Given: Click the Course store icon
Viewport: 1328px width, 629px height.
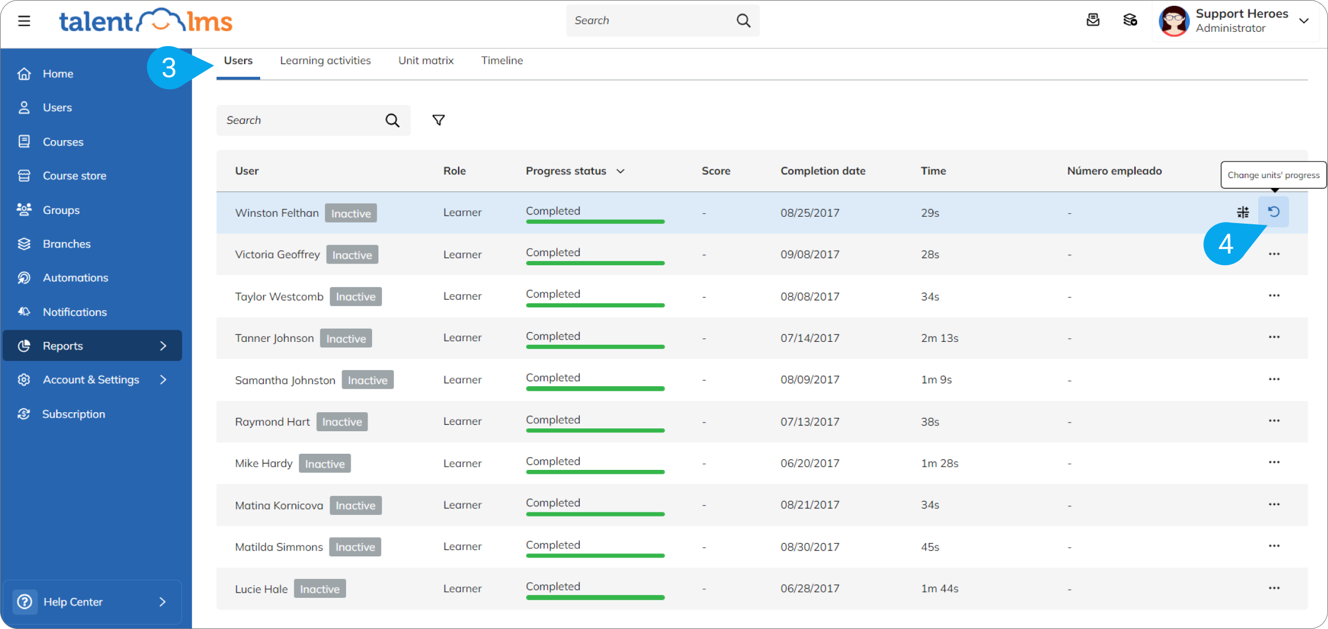Looking at the screenshot, I should (x=24, y=176).
